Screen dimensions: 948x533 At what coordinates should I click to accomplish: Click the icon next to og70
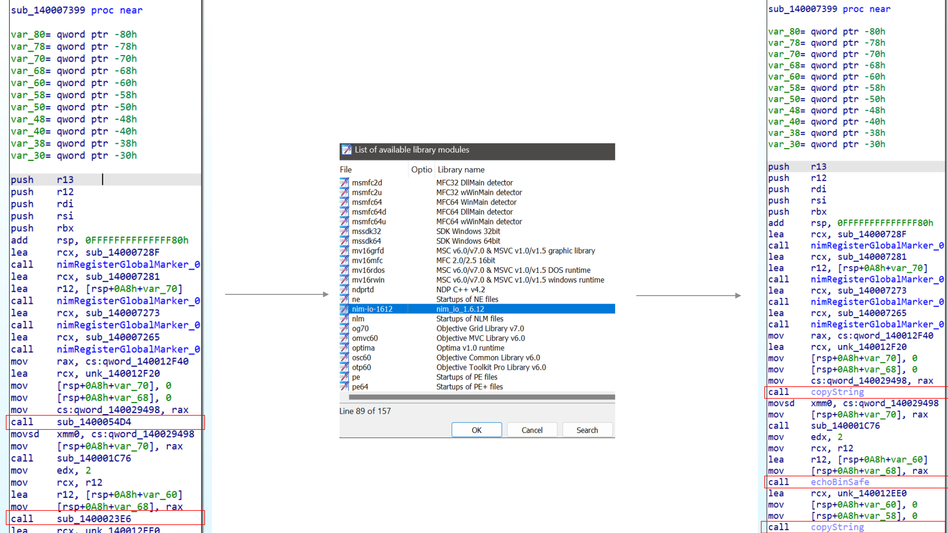pos(344,328)
